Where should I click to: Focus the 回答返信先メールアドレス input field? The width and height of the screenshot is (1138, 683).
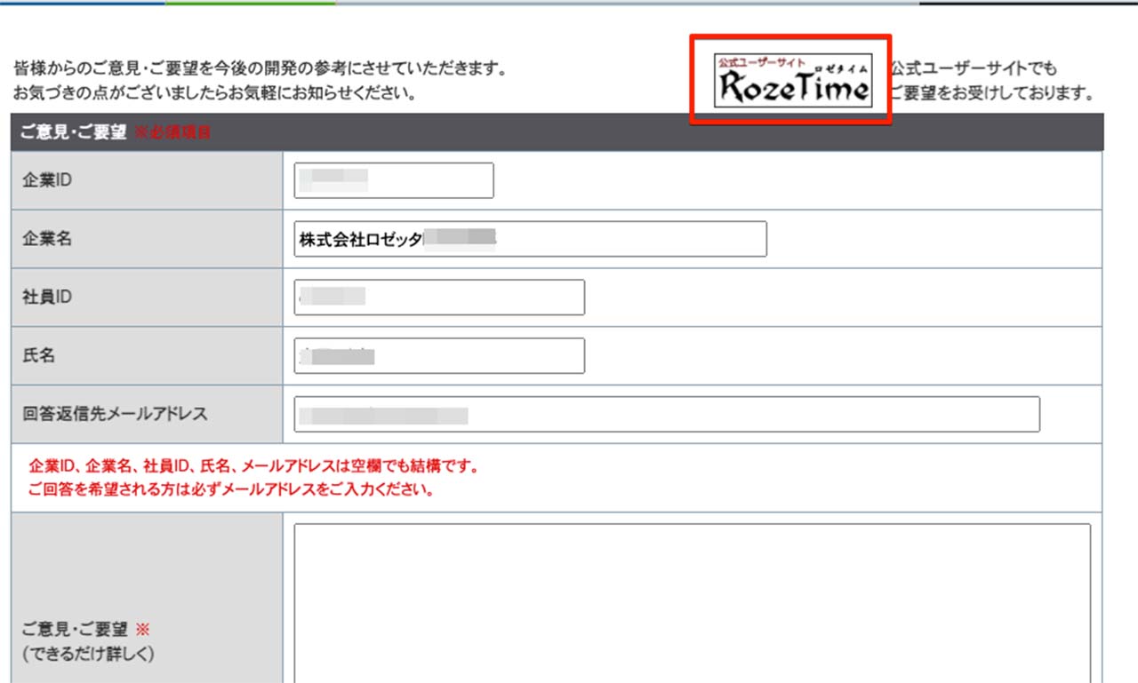click(x=666, y=415)
